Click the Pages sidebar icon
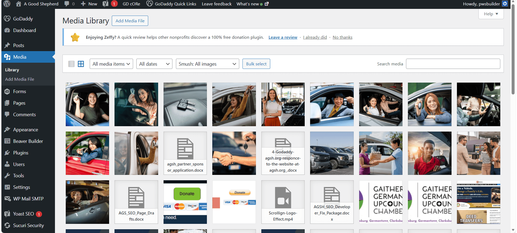This screenshot has height=233, width=517. pyautogui.click(x=7, y=103)
